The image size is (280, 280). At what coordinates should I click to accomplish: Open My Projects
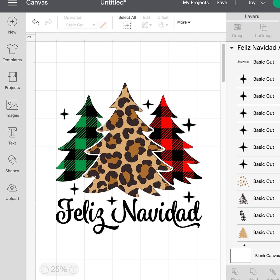pos(196,3)
